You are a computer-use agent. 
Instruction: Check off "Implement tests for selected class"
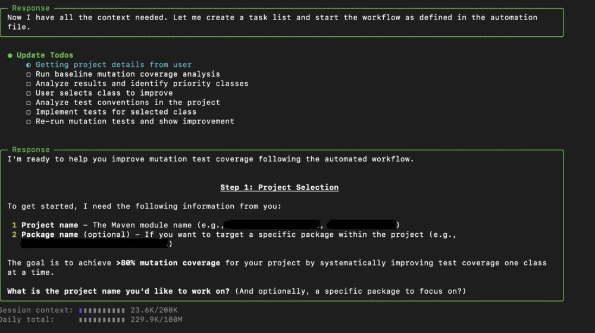[x=29, y=112]
